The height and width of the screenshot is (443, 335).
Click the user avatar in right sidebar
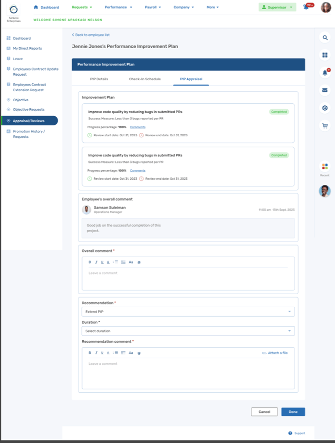click(325, 191)
